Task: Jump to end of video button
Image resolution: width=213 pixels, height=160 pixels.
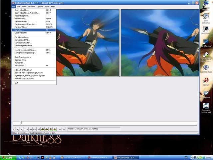Action: click(x=39, y=129)
